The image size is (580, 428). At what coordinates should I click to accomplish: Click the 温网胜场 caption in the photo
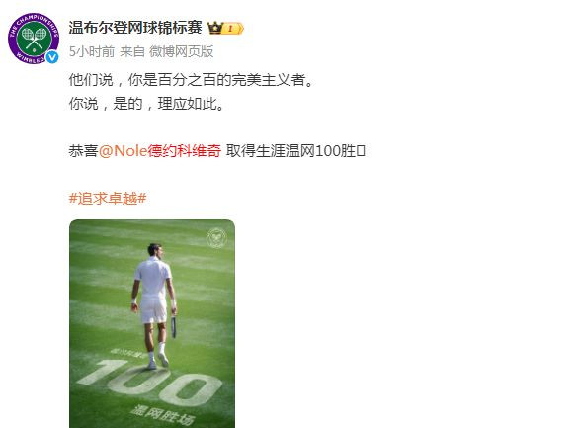[163, 415]
